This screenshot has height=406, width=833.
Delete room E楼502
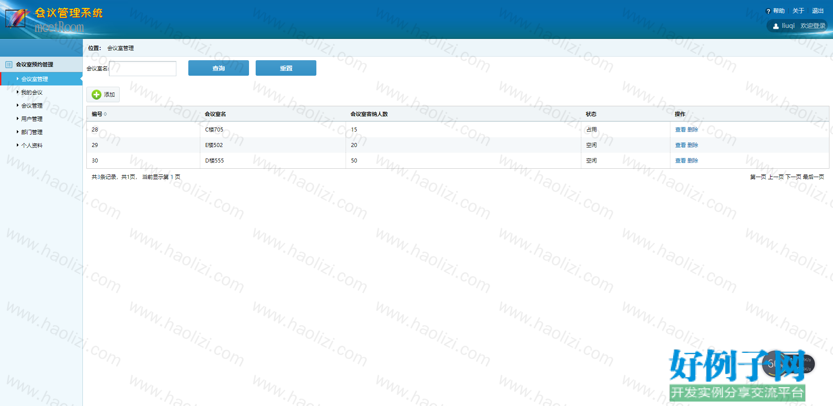pos(693,145)
